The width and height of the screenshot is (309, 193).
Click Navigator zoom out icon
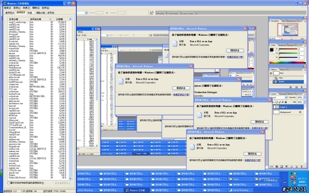pyautogui.click(x=282, y=39)
